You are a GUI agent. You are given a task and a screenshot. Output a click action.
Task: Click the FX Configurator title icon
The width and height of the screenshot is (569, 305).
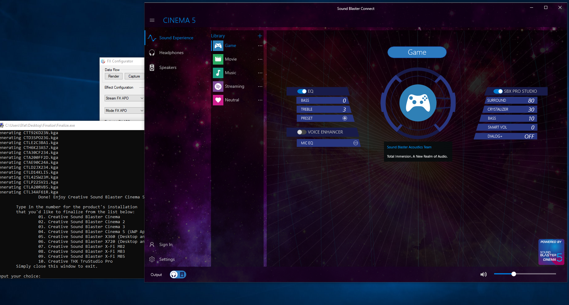coord(103,61)
